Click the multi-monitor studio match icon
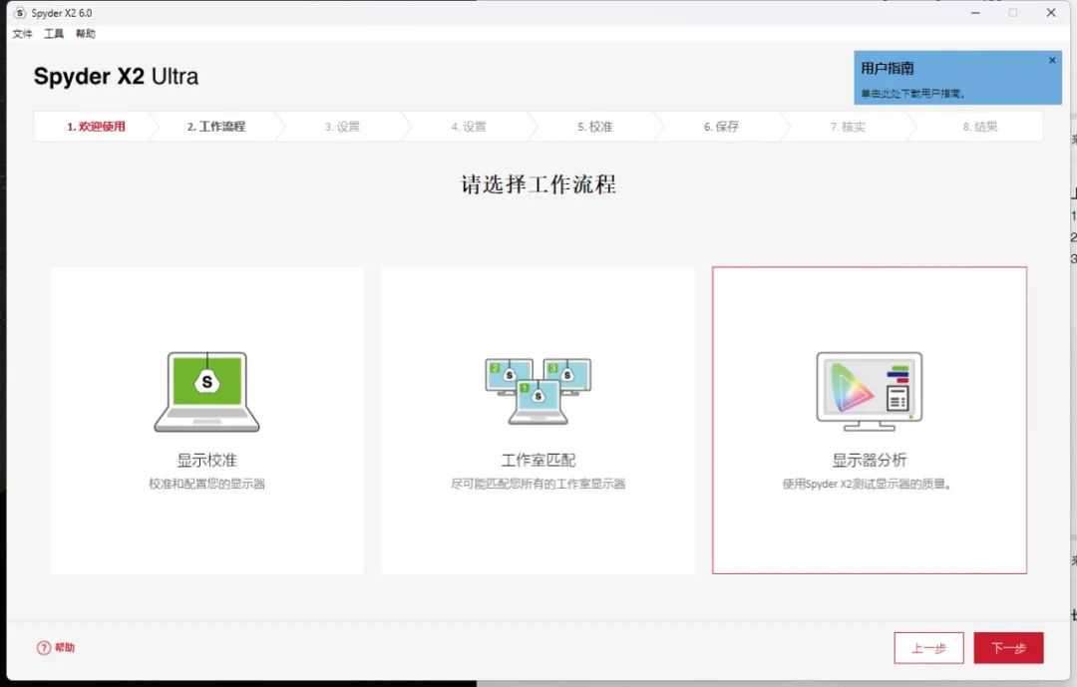Viewport: 1077px width, 687px height. pyautogui.click(x=538, y=391)
